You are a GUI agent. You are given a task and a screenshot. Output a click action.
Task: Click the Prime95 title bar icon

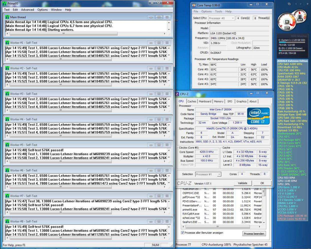[x=5, y=4]
